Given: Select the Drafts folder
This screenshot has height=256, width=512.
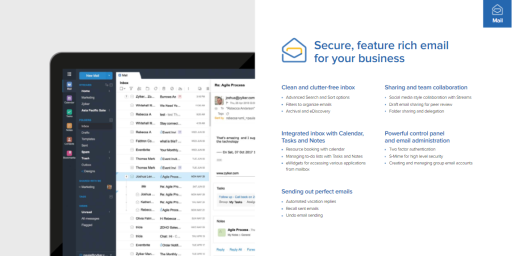Looking at the screenshot, I should click(x=85, y=132).
